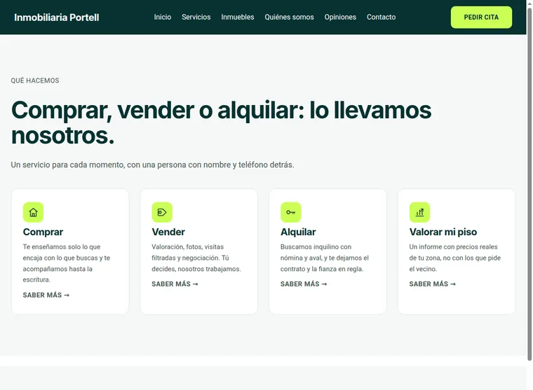Click the chart icon on Valorar mi piso card
The width and height of the screenshot is (533, 390).
pyautogui.click(x=419, y=212)
